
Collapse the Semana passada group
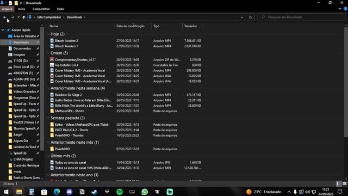click(48, 118)
